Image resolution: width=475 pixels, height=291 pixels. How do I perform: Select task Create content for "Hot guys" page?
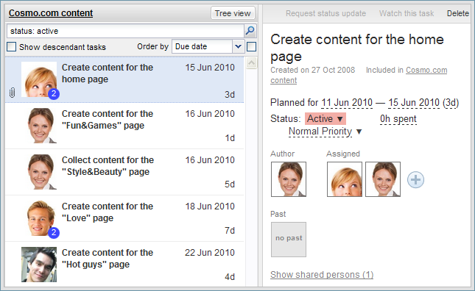coord(124,265)
